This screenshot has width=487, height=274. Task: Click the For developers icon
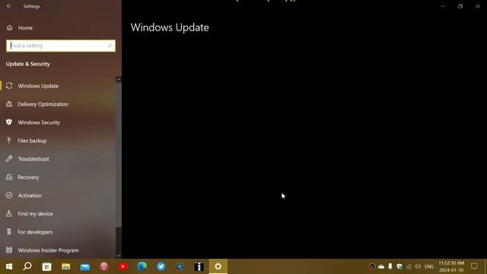point(9,231)
